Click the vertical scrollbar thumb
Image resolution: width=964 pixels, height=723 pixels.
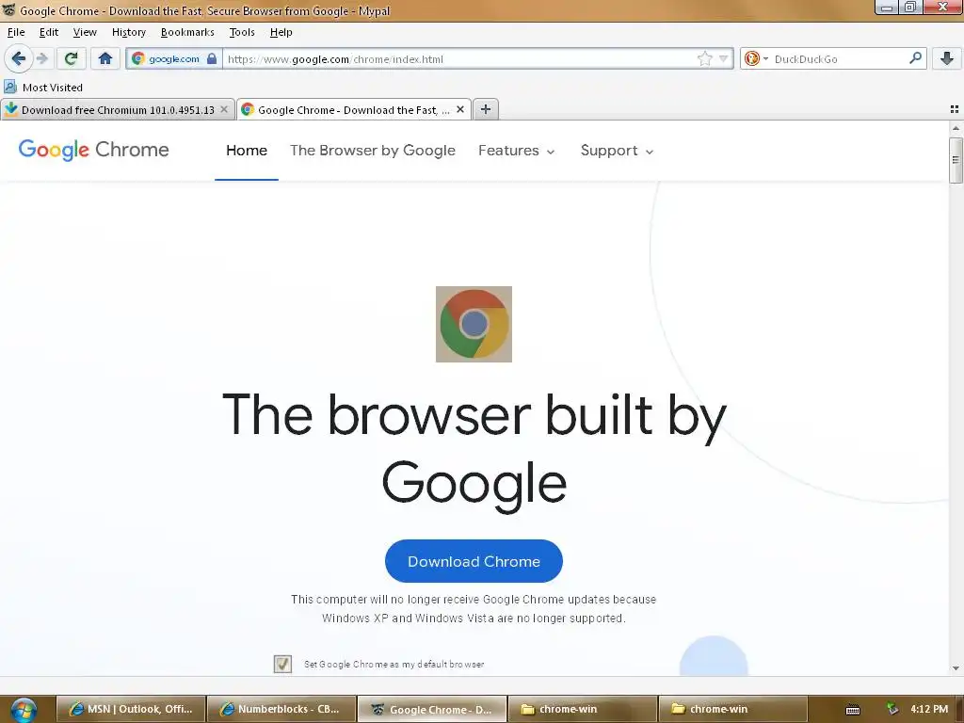pyautogui.click(x=956, y=160)
